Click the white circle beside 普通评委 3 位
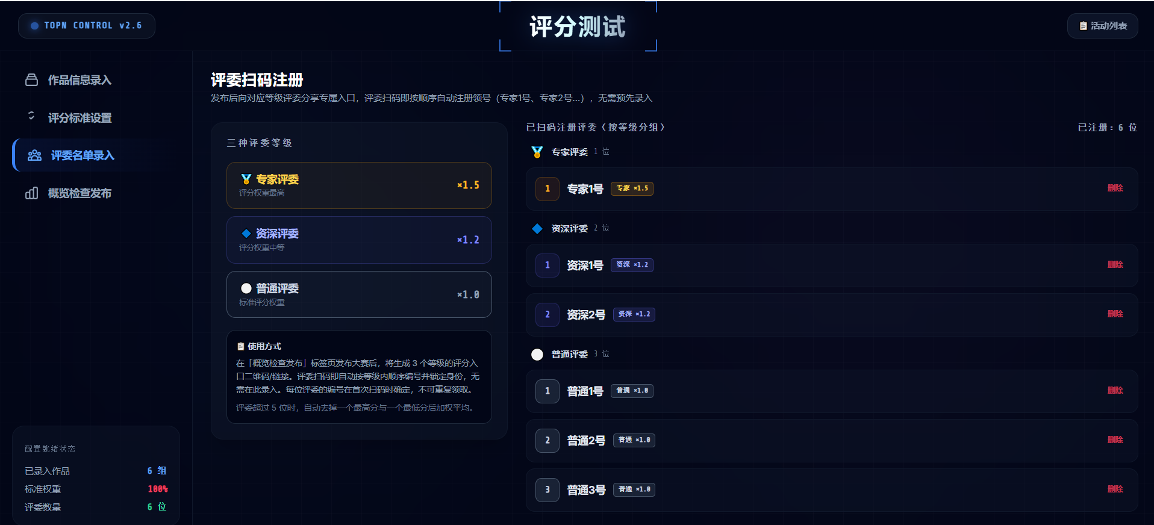Image resolution: width=1154 pixels, height=525 pixels. (537, 355)
